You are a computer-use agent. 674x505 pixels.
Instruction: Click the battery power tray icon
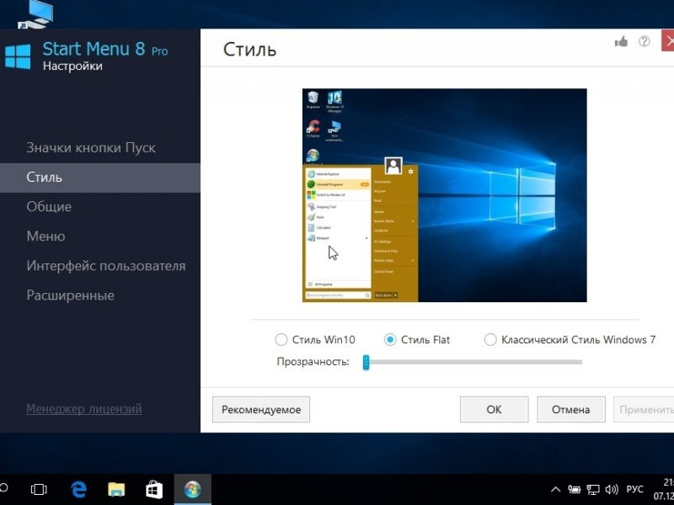point(574,489)
